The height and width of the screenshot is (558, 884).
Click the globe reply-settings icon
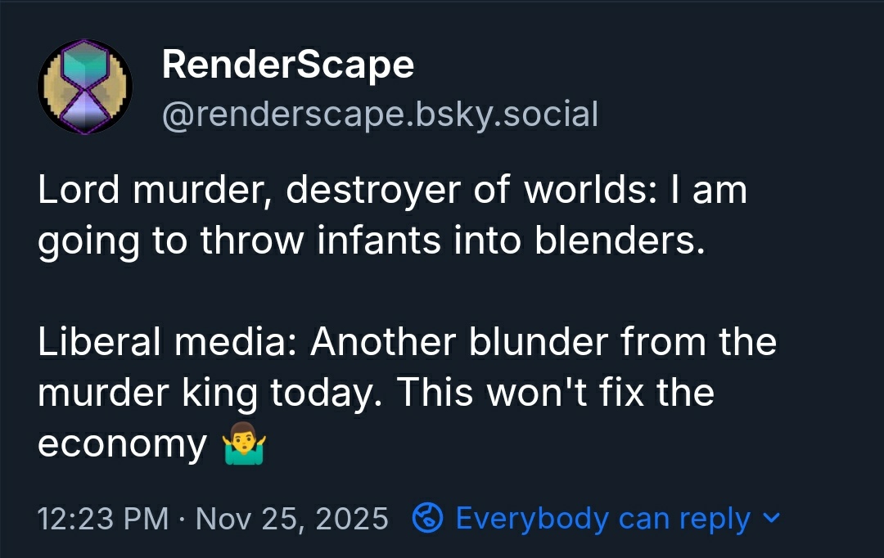point(428,518)
